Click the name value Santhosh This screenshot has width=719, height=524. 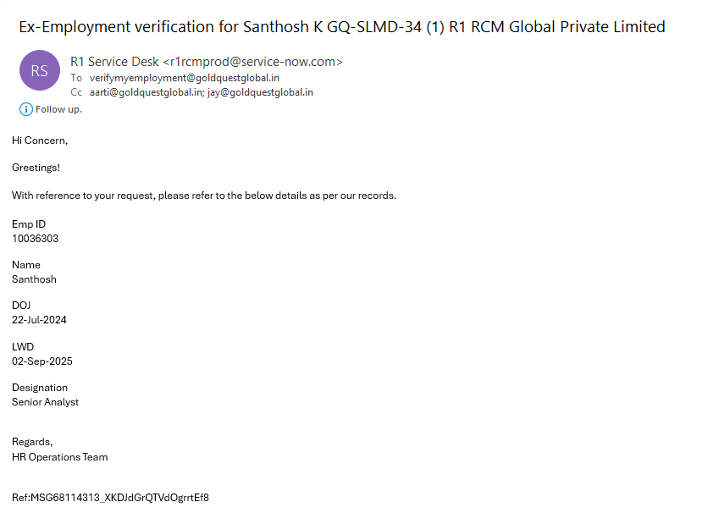tap(34, 279)
